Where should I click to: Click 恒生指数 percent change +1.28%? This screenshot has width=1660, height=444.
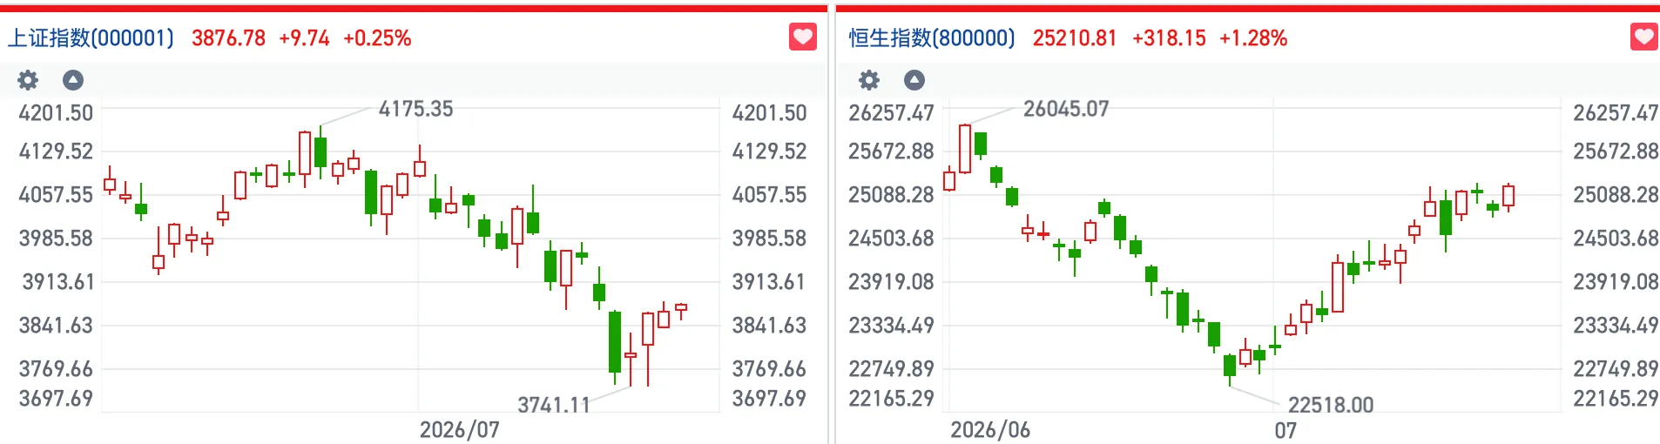point(1253,38)
